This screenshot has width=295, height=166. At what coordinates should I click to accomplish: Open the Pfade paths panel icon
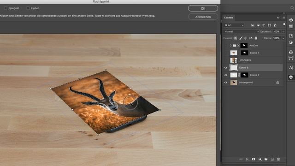pos(291,59)
